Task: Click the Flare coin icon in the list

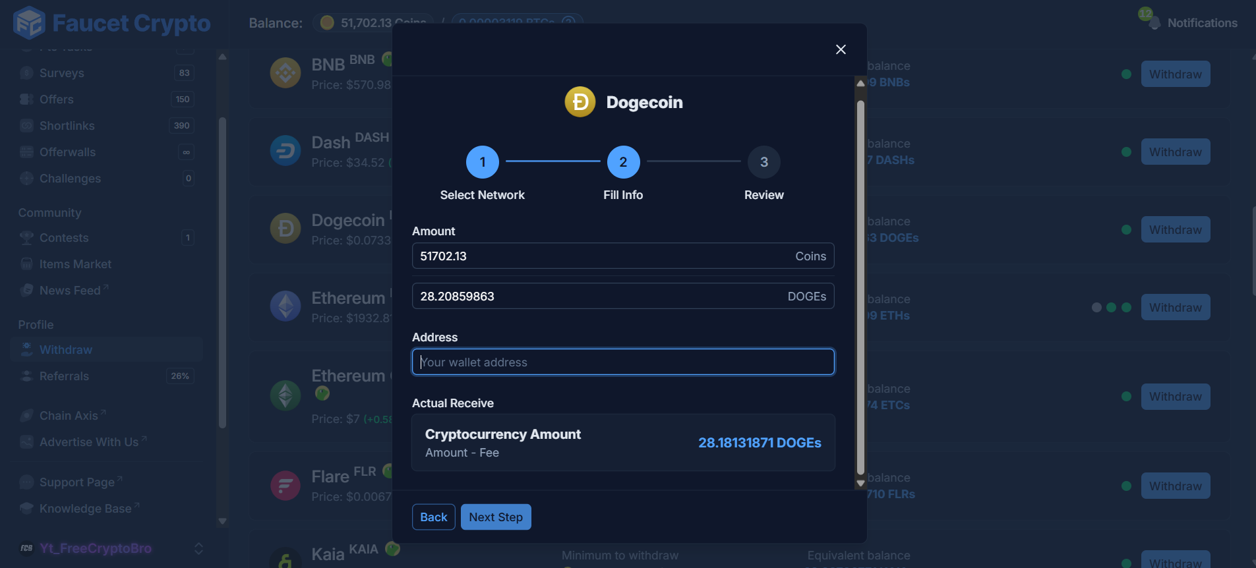Action: (285, 486)
